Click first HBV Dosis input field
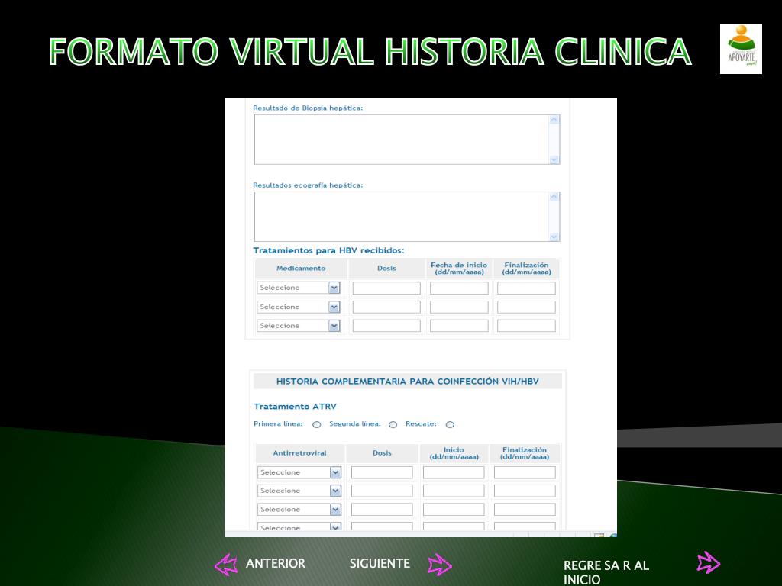 (x=386, y=288)
